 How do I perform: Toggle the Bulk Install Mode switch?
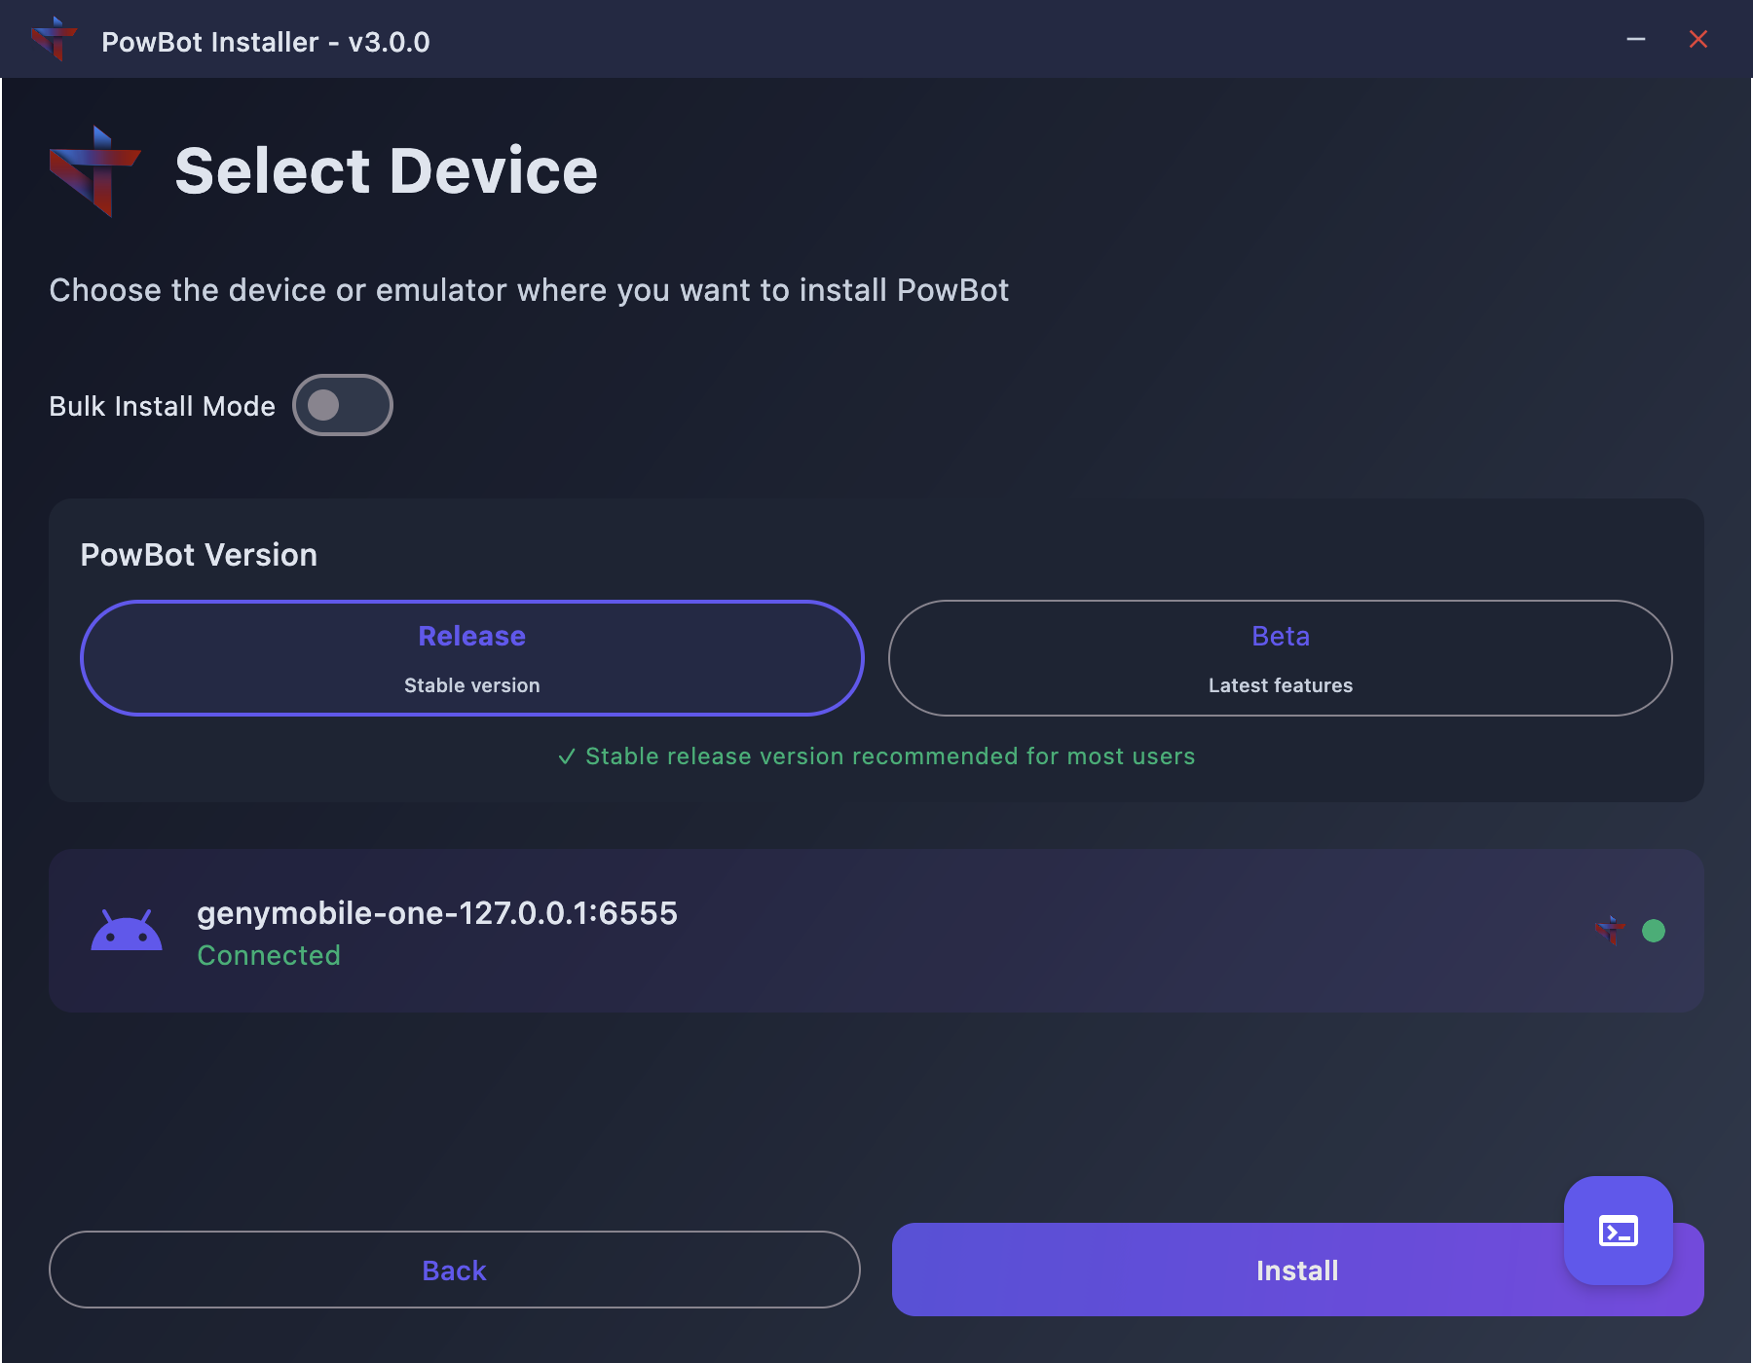tap(342, 405)
